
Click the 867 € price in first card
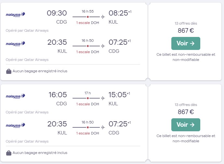pos(186,30)
